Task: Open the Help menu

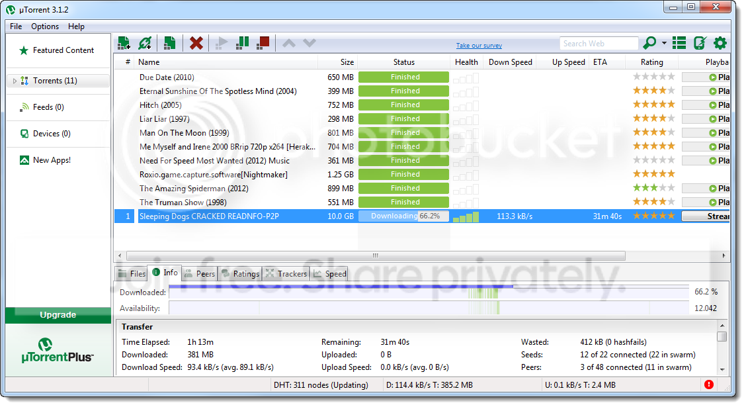Action: [76, 26]
